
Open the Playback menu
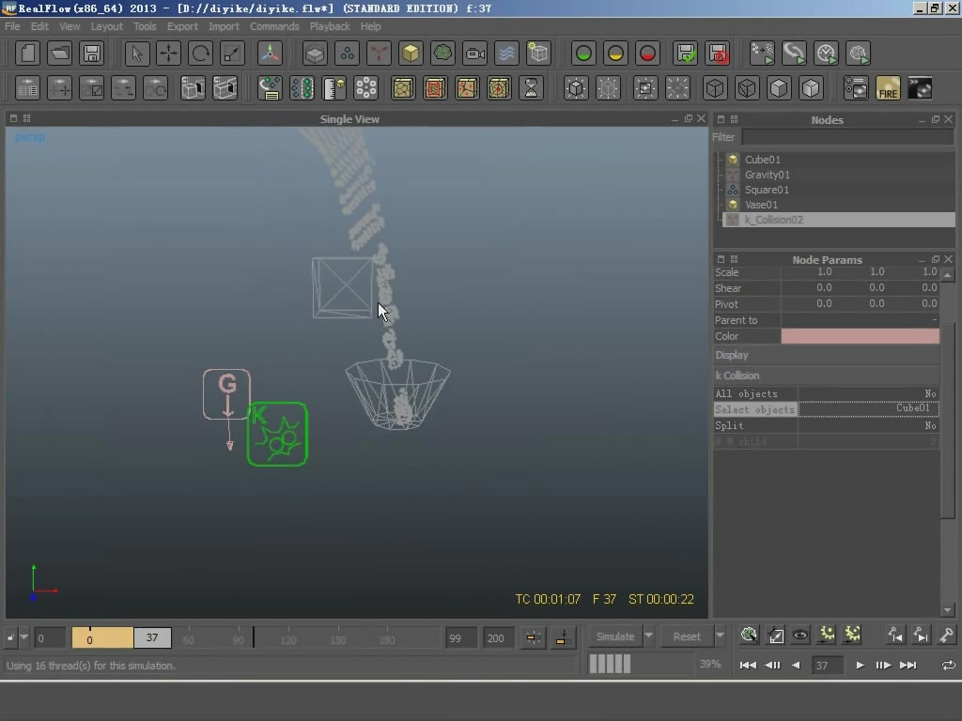[330, 26]
